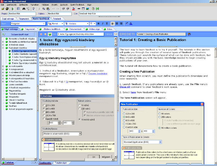Click the green status circle beside Cím
217x166 pixels.
click(x=49, y=34)
